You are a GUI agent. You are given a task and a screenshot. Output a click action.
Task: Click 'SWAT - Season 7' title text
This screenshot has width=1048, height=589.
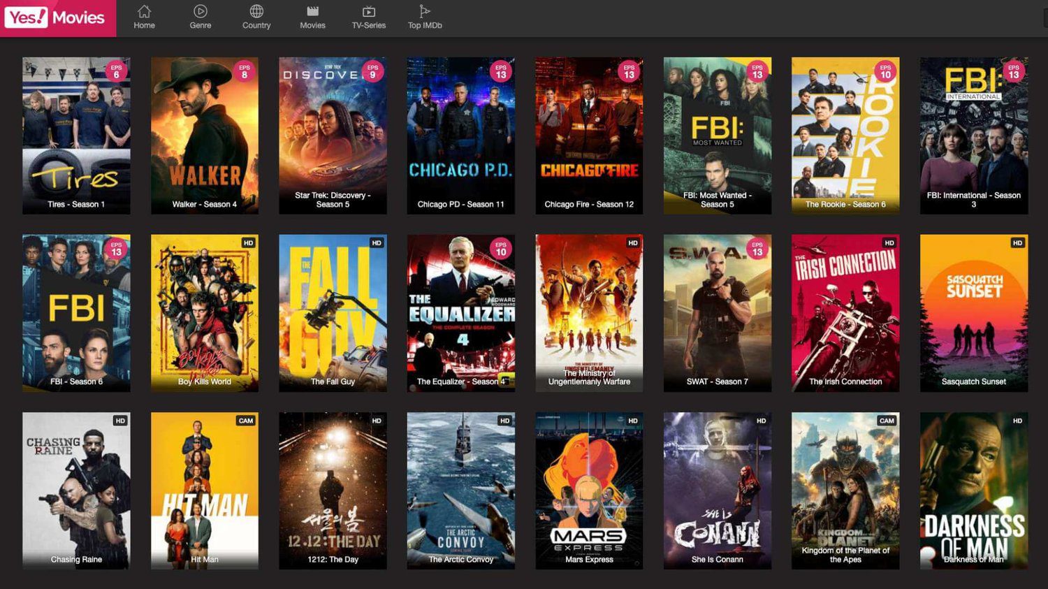(718, 381)
